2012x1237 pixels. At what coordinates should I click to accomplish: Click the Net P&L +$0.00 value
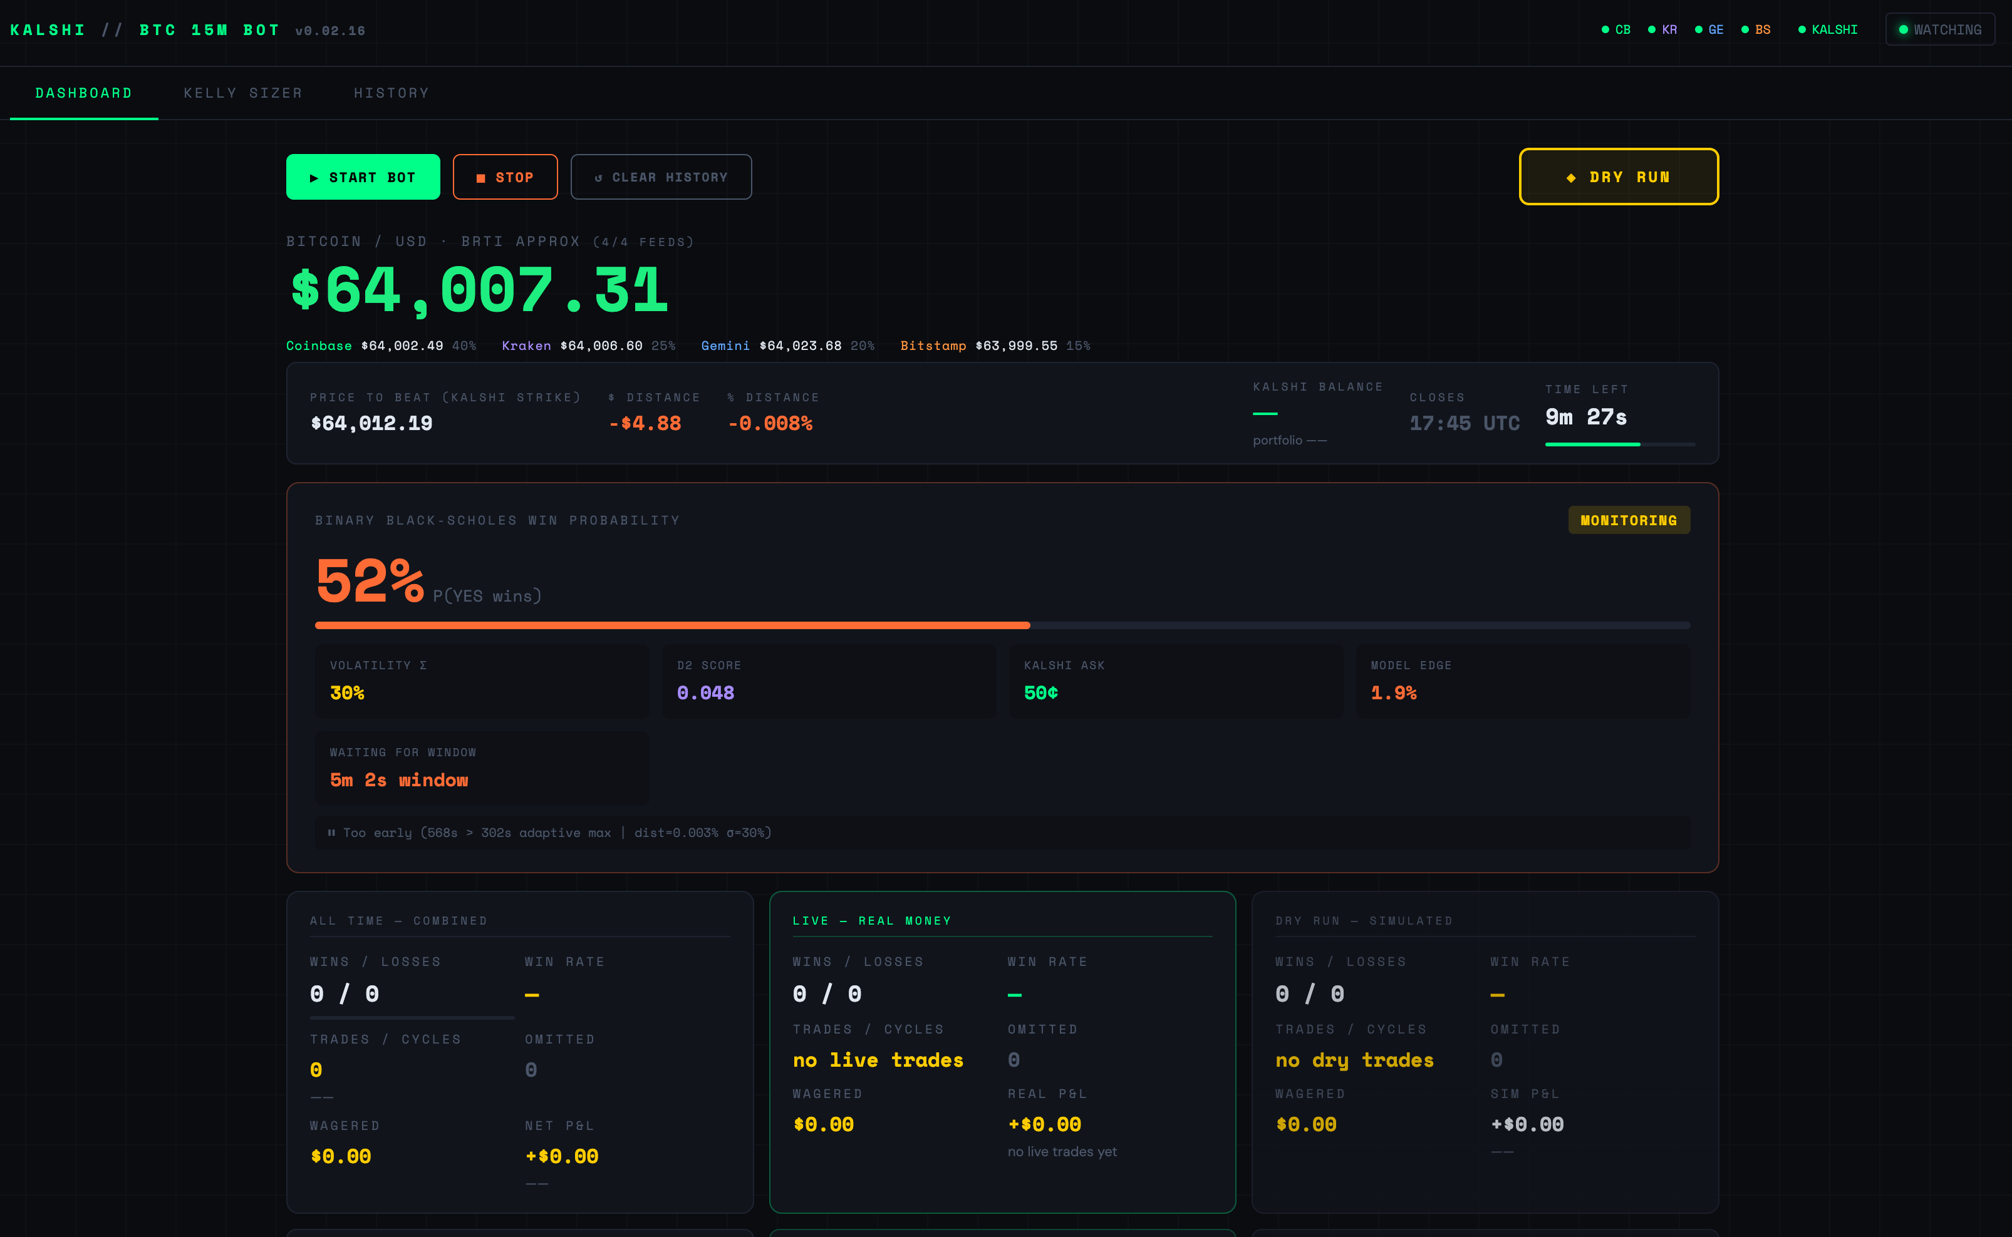tap(561, 1157)
